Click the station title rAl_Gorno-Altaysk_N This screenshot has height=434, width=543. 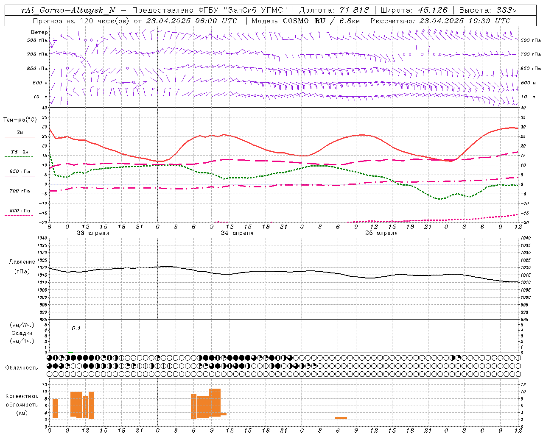[x=68, y=11]
